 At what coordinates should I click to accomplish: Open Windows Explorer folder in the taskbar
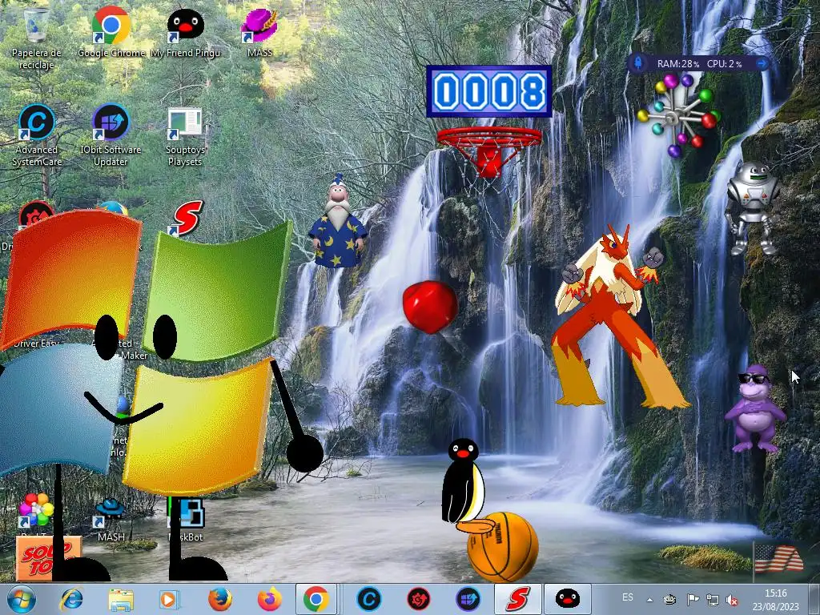(121, 599)
